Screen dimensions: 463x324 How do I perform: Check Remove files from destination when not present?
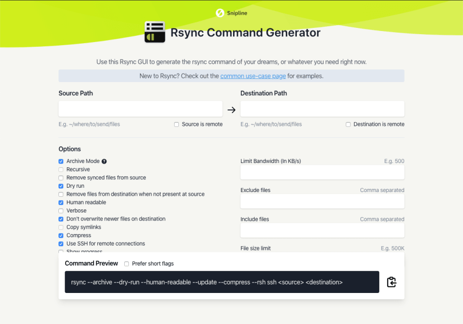61,195
